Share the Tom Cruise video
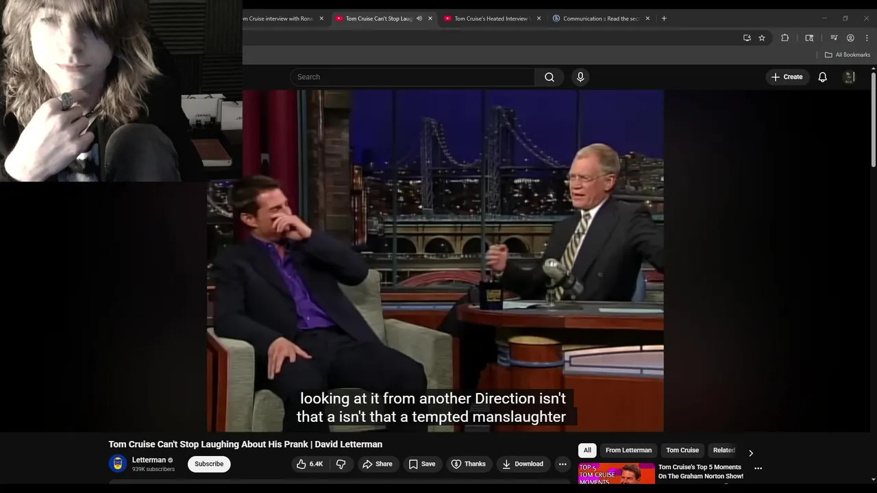The height and width of the screenshot is (493, 877). coord(377,464)
